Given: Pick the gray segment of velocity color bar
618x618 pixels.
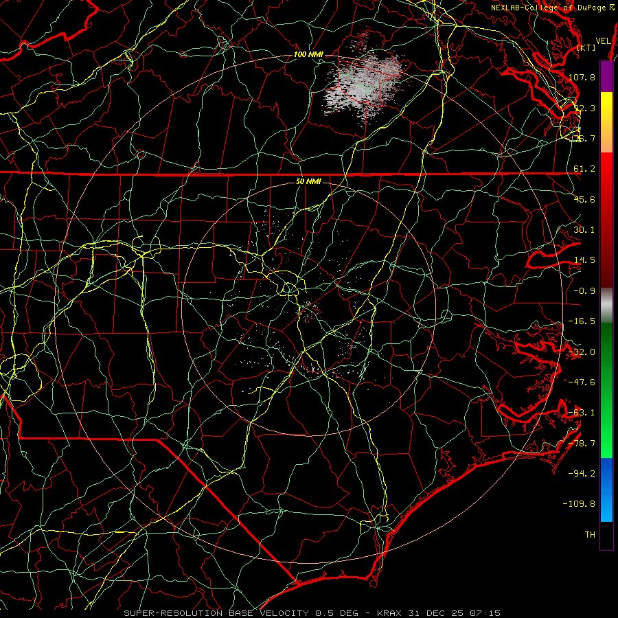Looking at the screenshot, I should point(606,304).
